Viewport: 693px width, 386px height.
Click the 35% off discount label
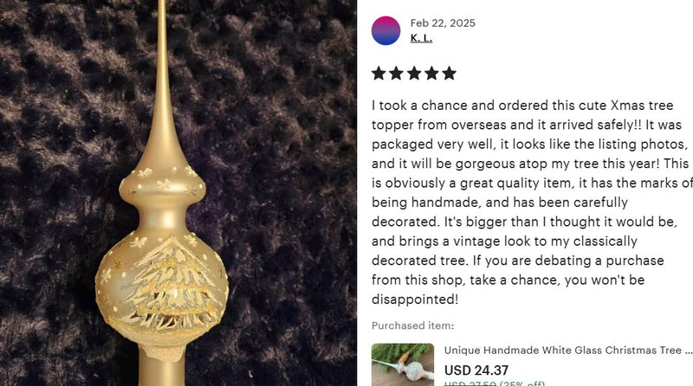tap(522, 383)
